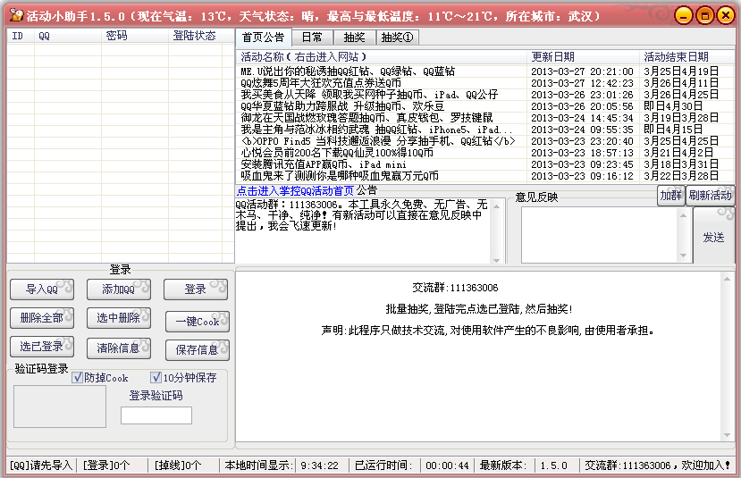Image resolution: width=741 pixels, height=478 pixels.
Task: Click the 选中删除 button
Action: [x=119, y=318]
